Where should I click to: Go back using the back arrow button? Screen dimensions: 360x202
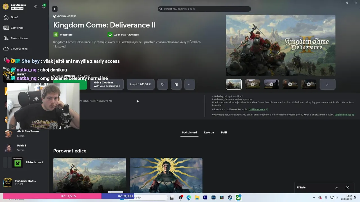point(55,9)
